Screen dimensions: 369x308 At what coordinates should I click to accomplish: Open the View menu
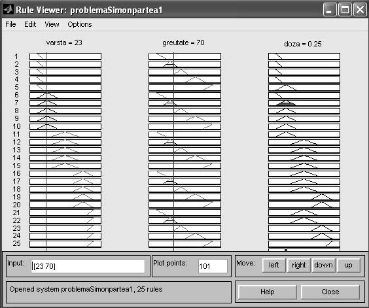(52, 24)
